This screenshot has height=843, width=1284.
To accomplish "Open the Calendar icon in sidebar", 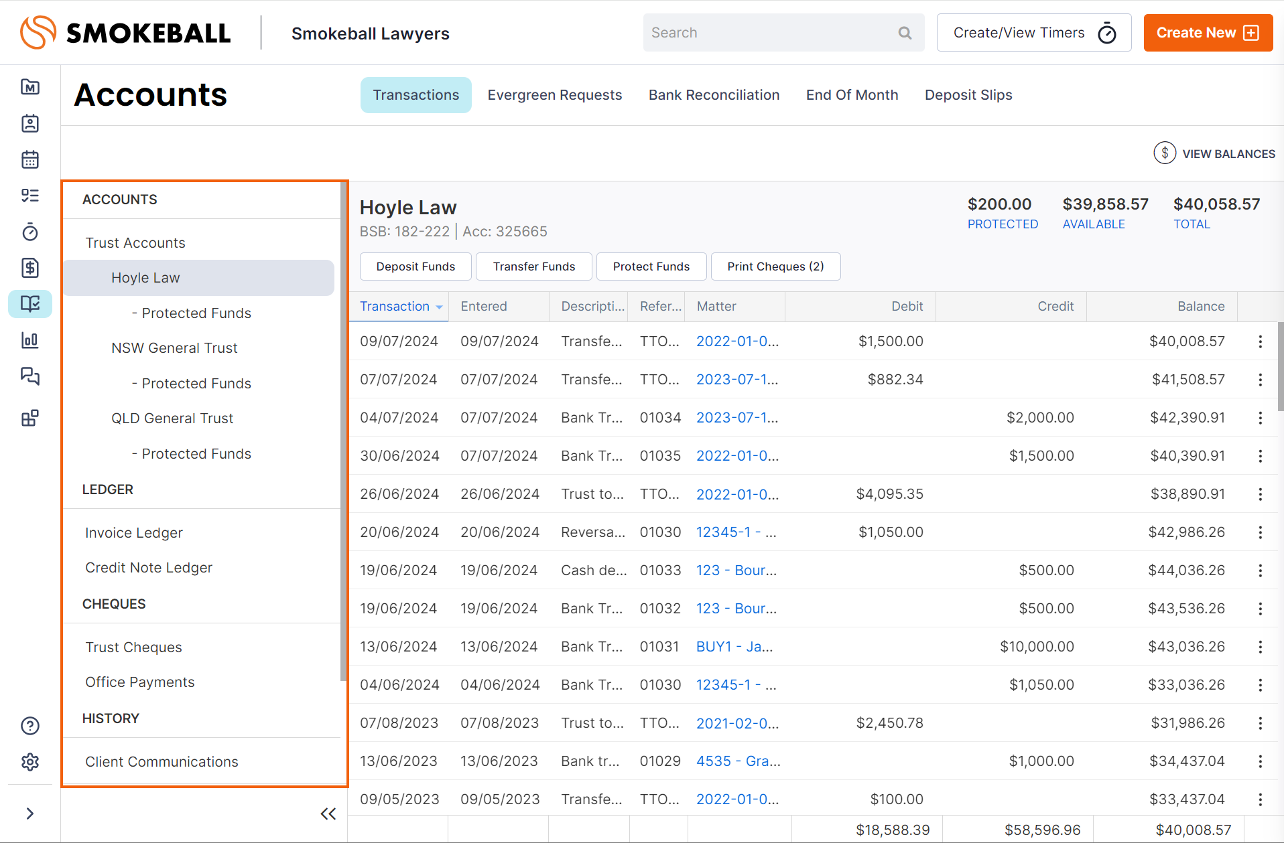I will (30, 159).
